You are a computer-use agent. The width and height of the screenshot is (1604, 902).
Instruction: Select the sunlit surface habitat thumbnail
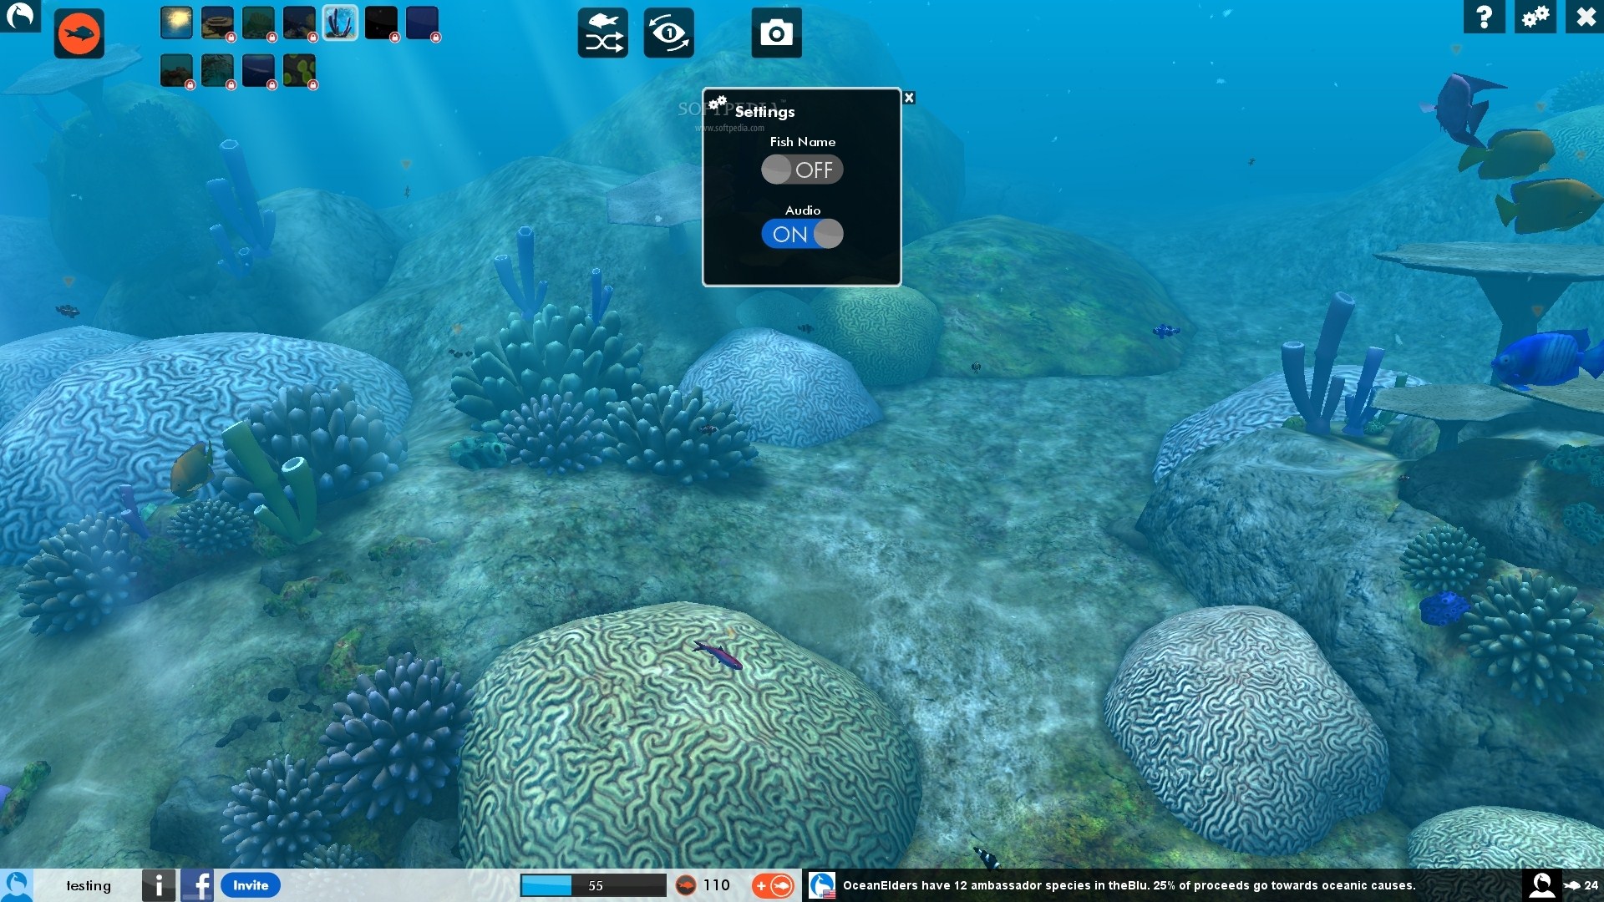[176, 23]
